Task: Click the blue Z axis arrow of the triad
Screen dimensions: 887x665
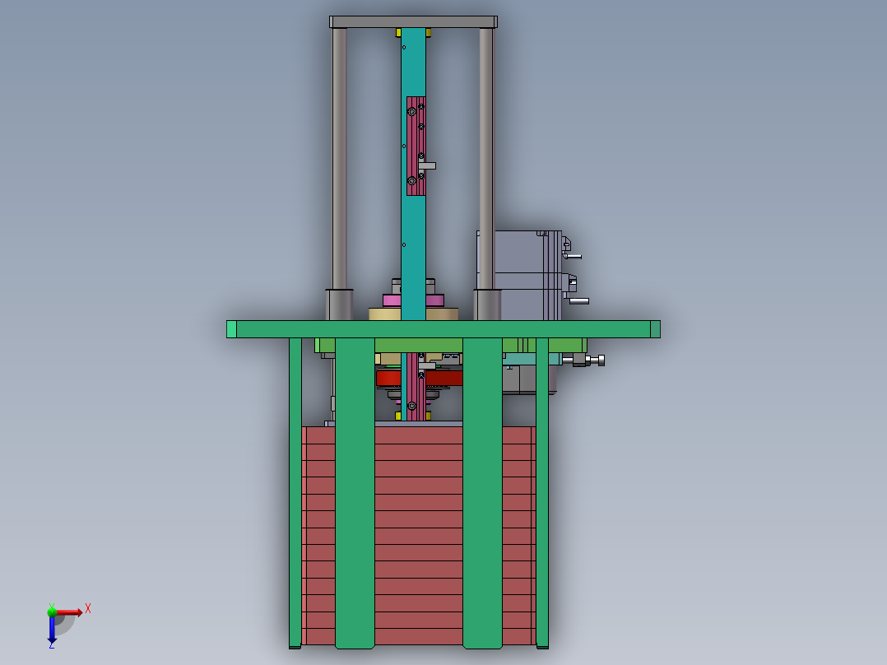Action: point(52,630)
